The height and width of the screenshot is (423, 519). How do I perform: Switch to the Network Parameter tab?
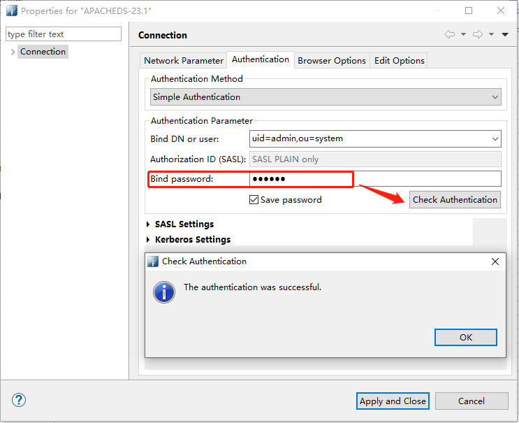[184, 61]
